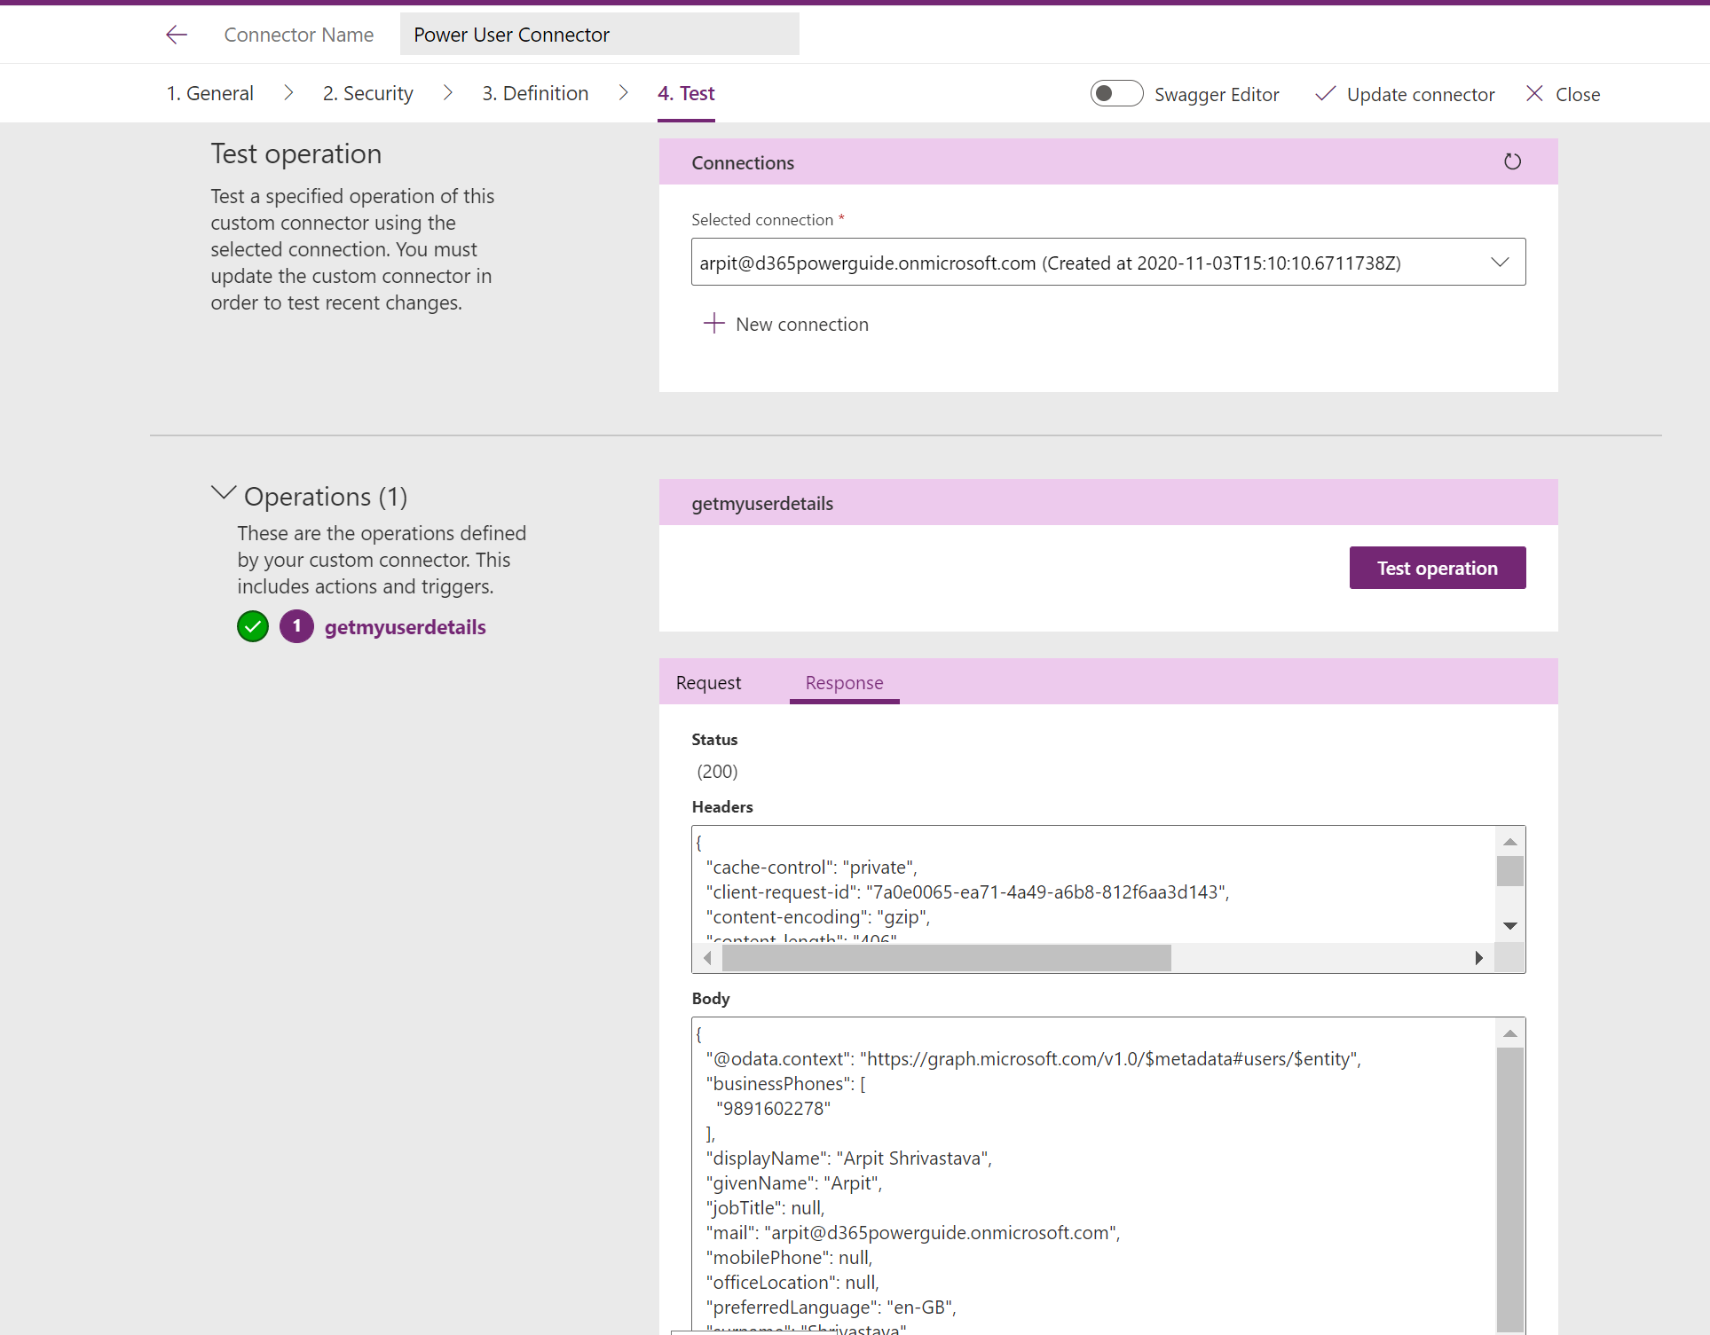The image size is (1710, 1335).
Task: Click Headers scroll-right arrow
Action: coord(1478,958)
